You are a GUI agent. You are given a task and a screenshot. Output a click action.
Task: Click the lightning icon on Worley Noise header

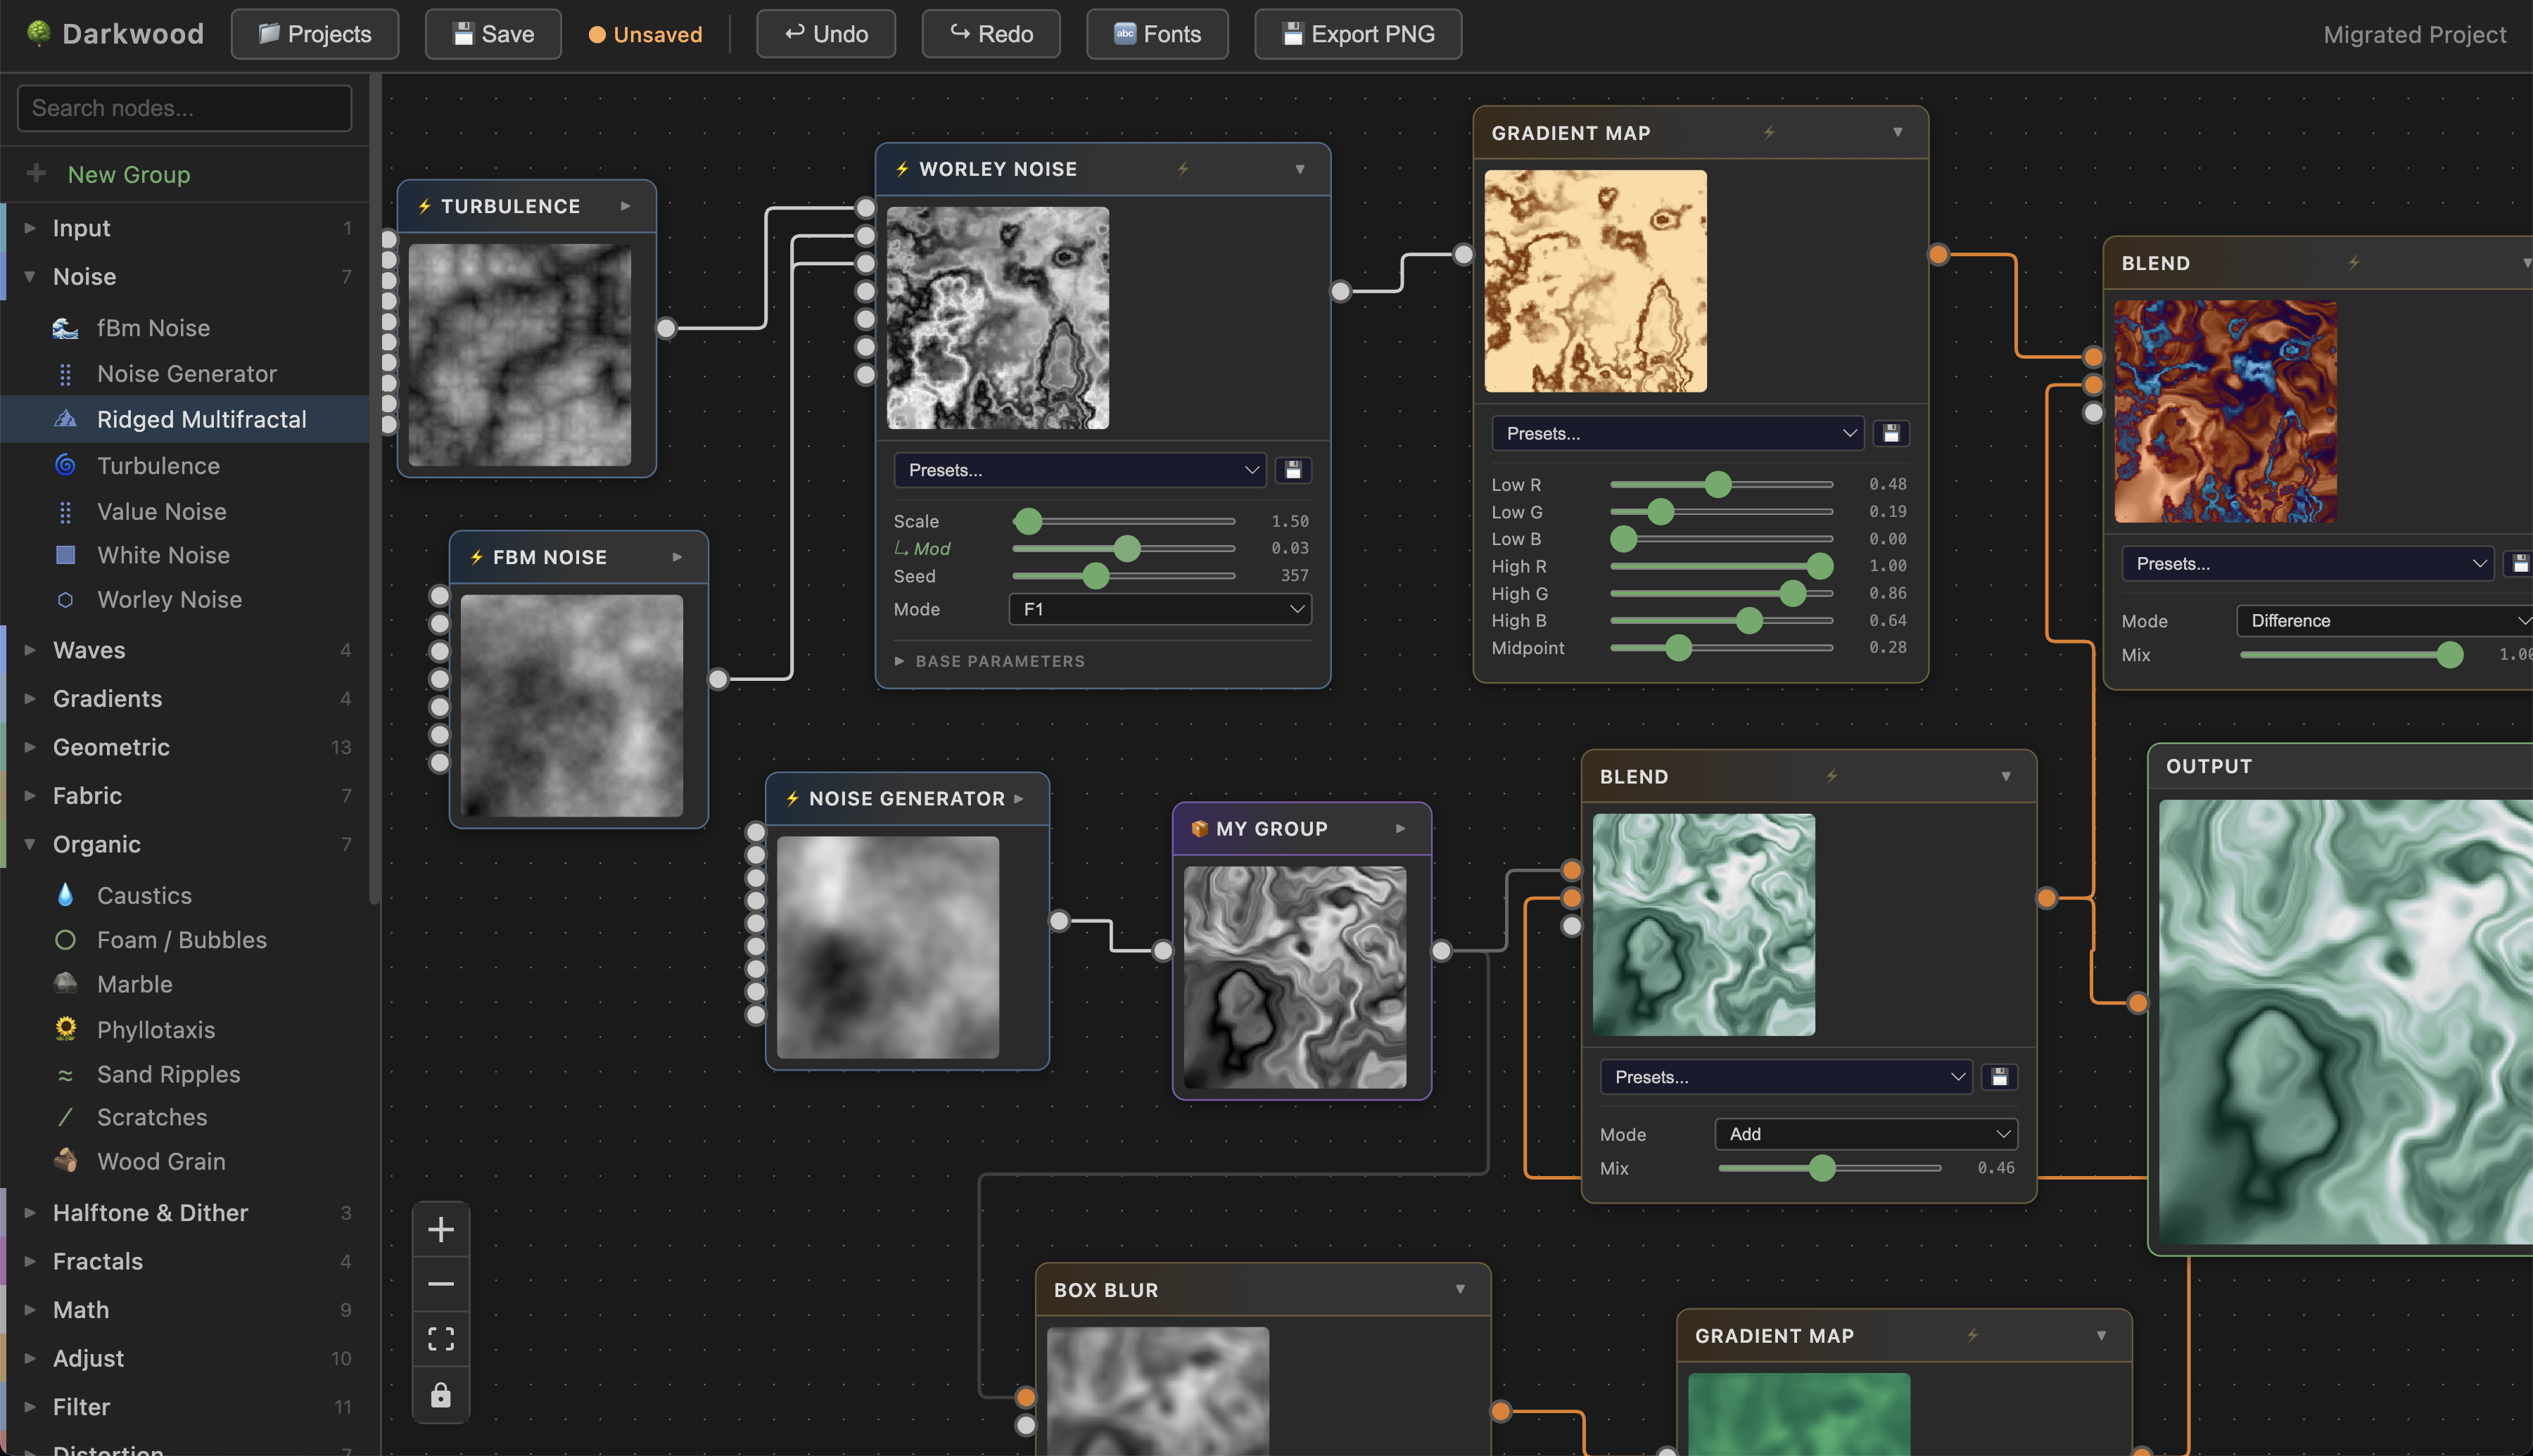1183,169
